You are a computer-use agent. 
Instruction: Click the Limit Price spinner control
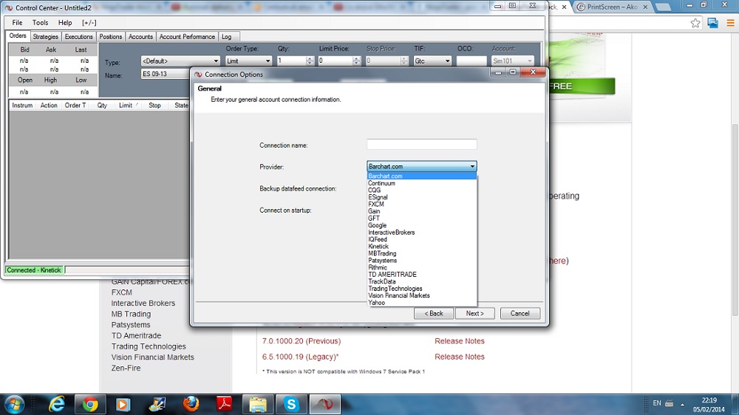[x=356, y=61]
